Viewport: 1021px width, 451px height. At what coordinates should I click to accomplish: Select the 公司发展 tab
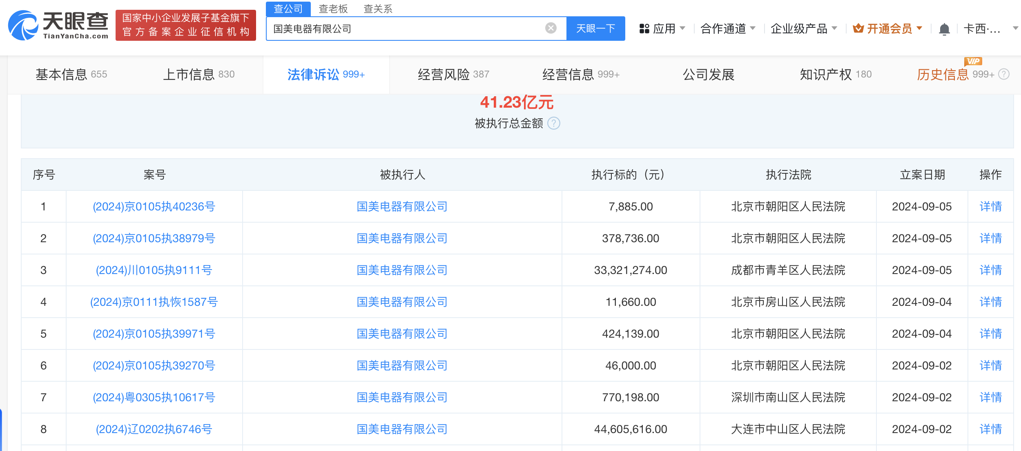click(x=709, y=74)
